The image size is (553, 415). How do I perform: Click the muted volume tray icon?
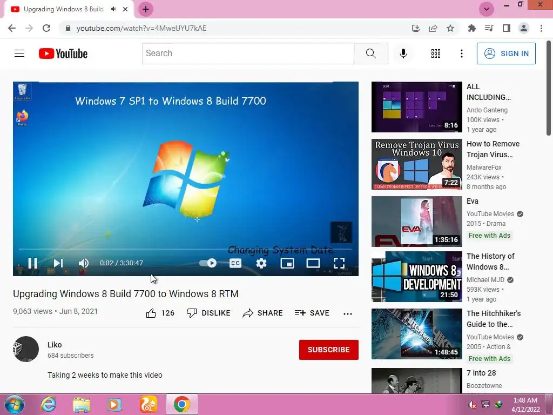coord(472,404)
